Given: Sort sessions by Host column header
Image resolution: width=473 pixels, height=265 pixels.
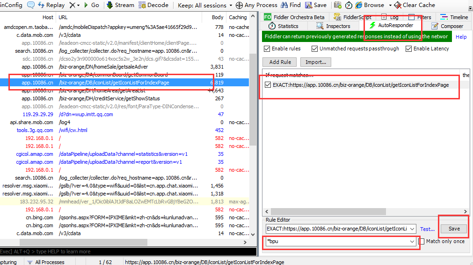Looking at the screenshot, I should pyautogui.click(x=48, y=17).
